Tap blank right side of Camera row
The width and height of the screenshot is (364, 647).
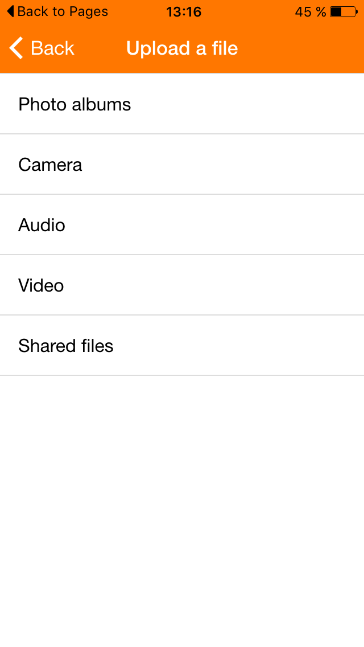[x=284, y=165]
